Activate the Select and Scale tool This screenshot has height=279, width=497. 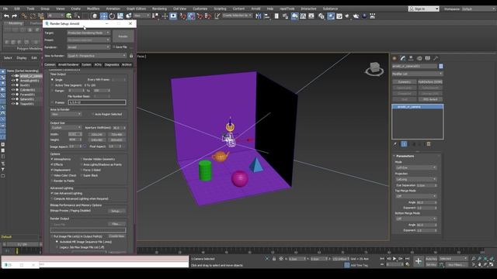point(120,15)
